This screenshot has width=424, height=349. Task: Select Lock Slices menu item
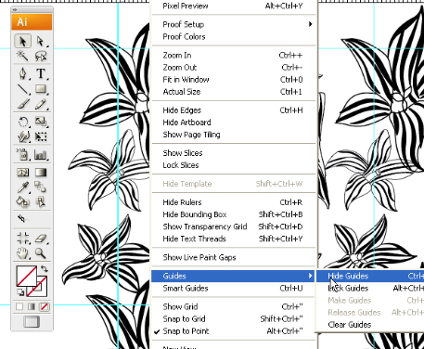(234, 165)
